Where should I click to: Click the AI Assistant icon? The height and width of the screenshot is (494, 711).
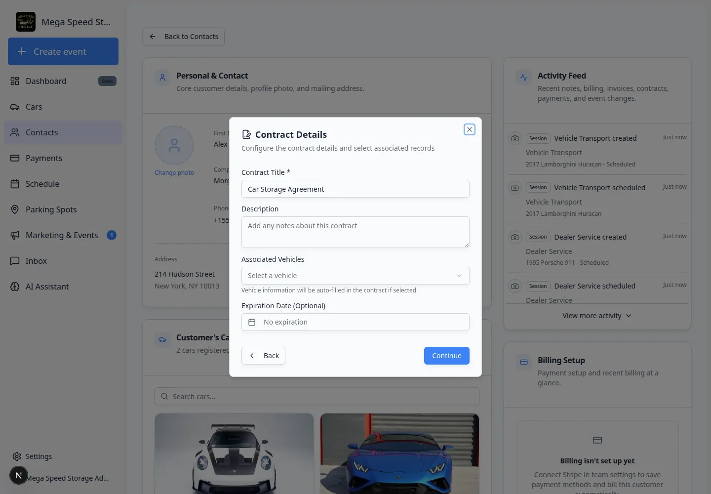pyautogui.click(x=15, y=287)
